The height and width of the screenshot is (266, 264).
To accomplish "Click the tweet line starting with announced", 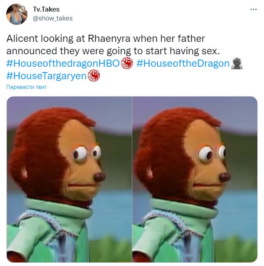I will [x=113, y=51].
